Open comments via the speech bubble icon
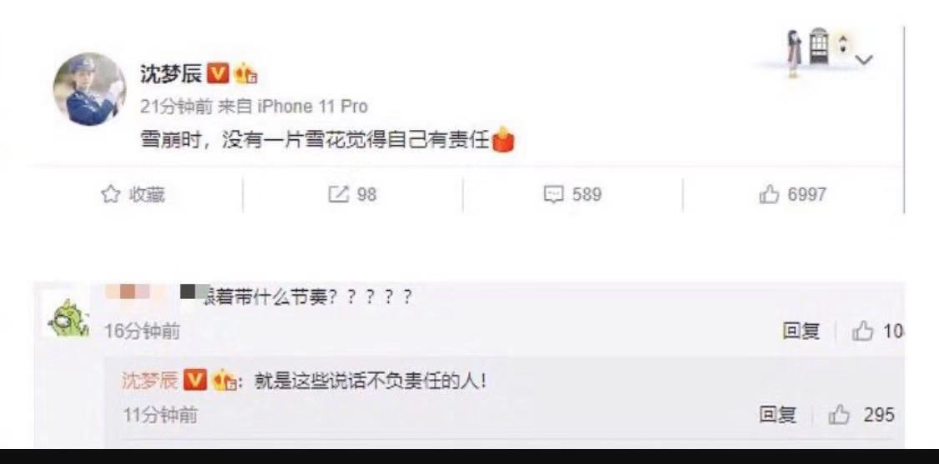The width and height of the screenshot is (939, 464). pyautogui.click(x=553, y=194)
